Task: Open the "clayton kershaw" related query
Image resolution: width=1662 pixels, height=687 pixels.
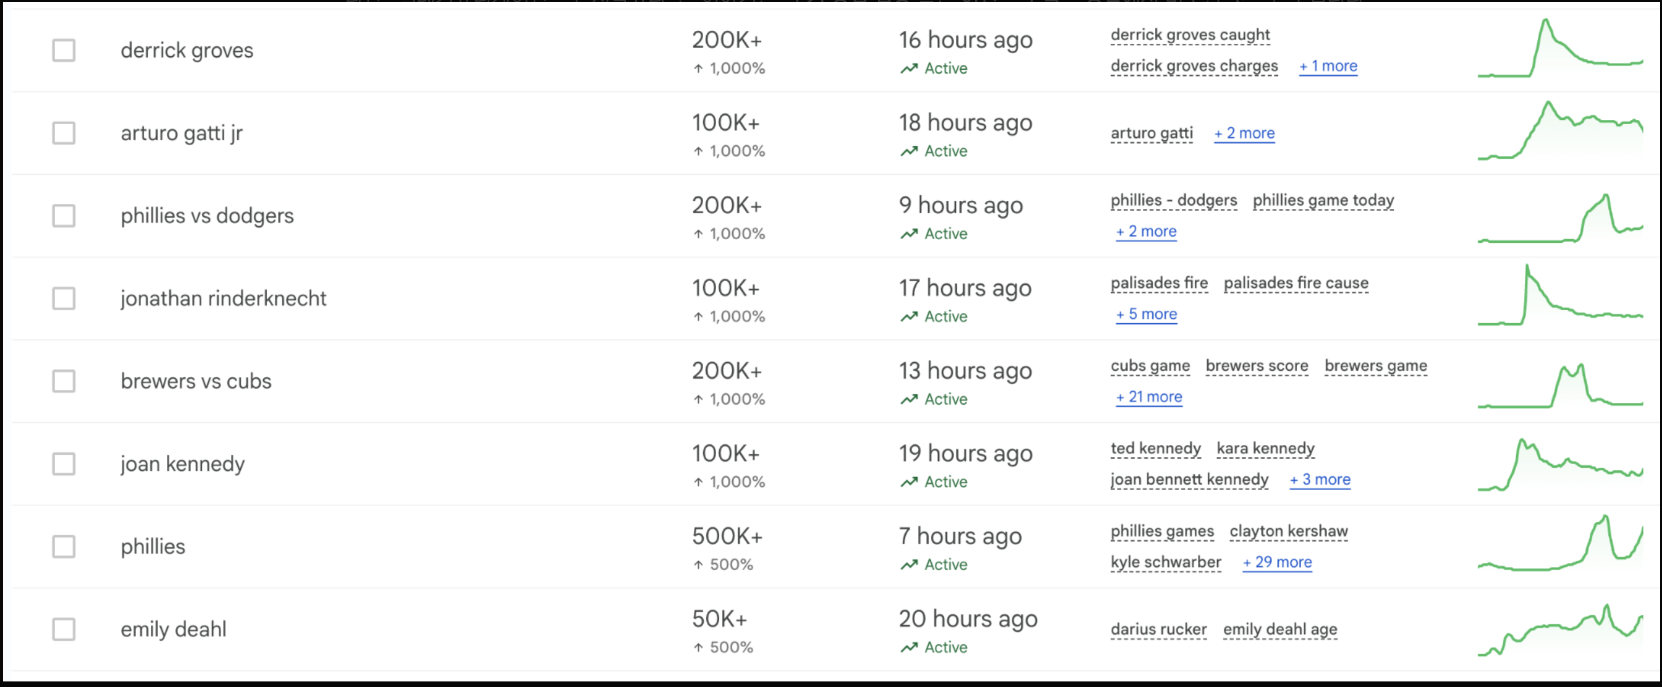Action: pos(1288,531)
